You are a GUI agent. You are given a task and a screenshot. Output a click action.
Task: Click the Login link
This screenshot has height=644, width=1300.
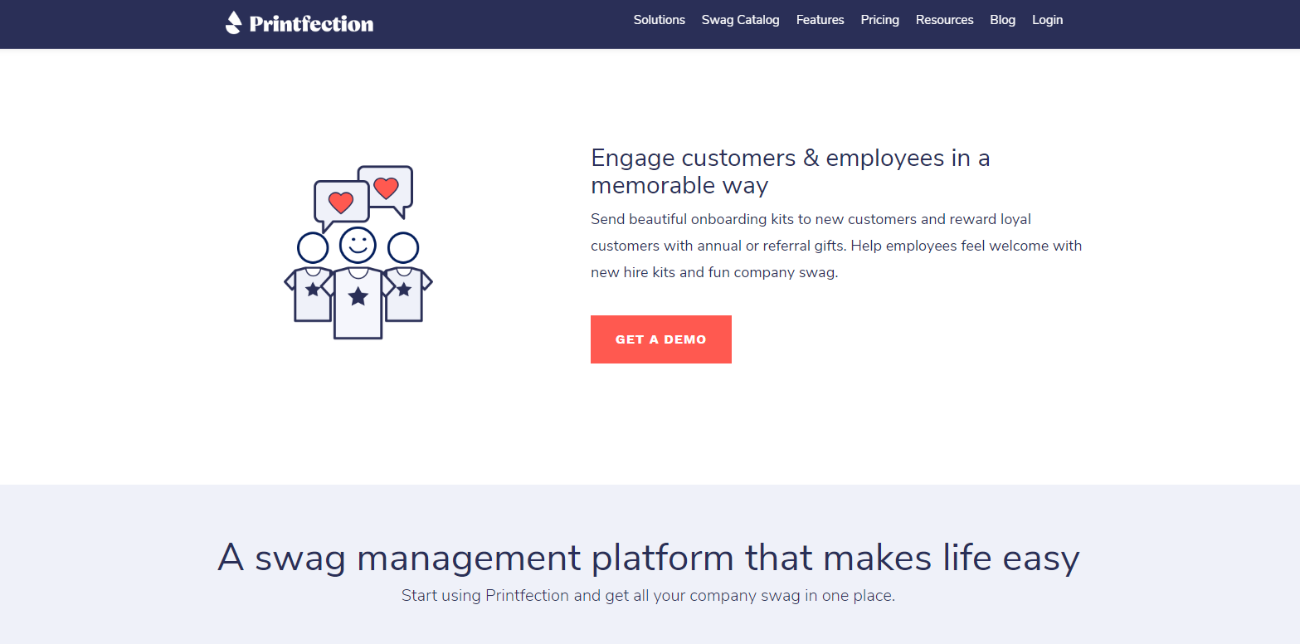click(x=1047, y=20)
